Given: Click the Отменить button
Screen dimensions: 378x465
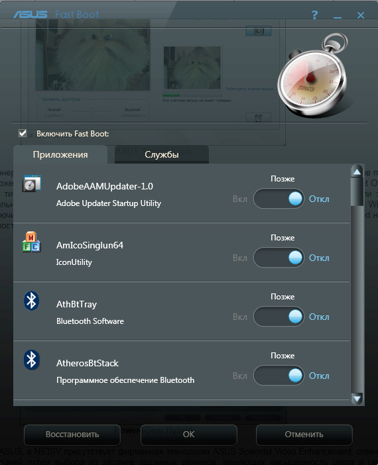Looking at the screenshot, I should click(x=304, y=435).
